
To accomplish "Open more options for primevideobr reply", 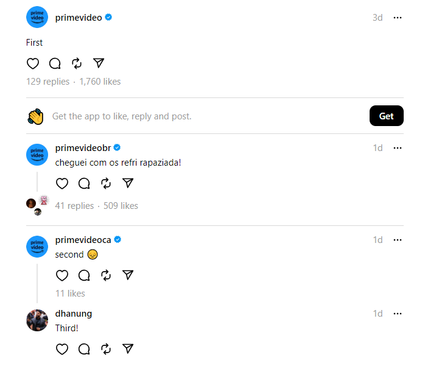I will coord(398,148).
